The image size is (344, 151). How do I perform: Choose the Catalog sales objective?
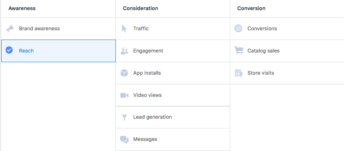click(287, 51)
